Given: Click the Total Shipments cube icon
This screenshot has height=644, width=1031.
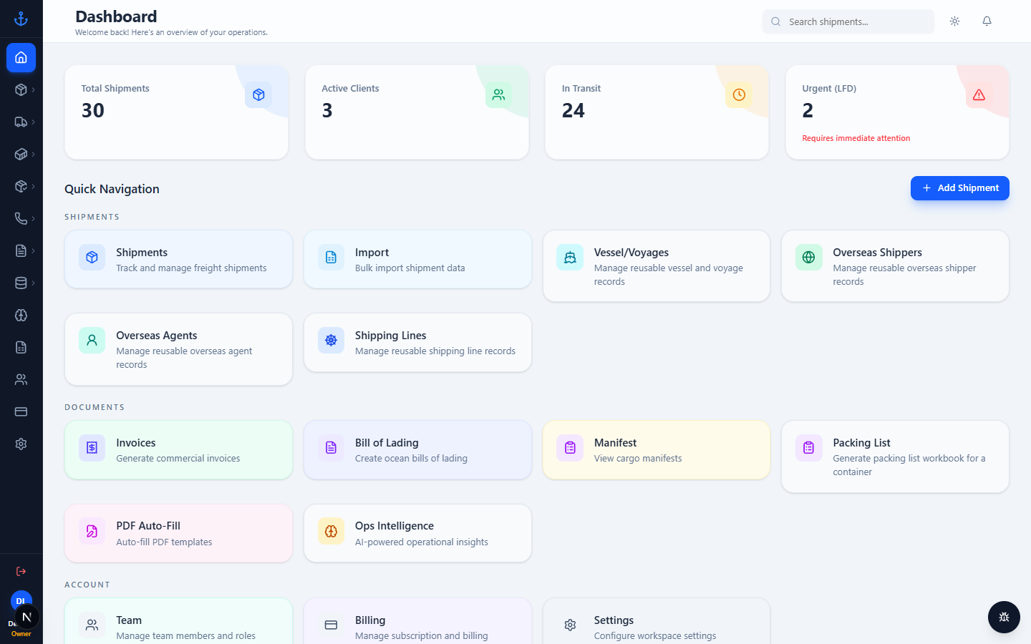Looking at the screenshot, I should point(258,94).
